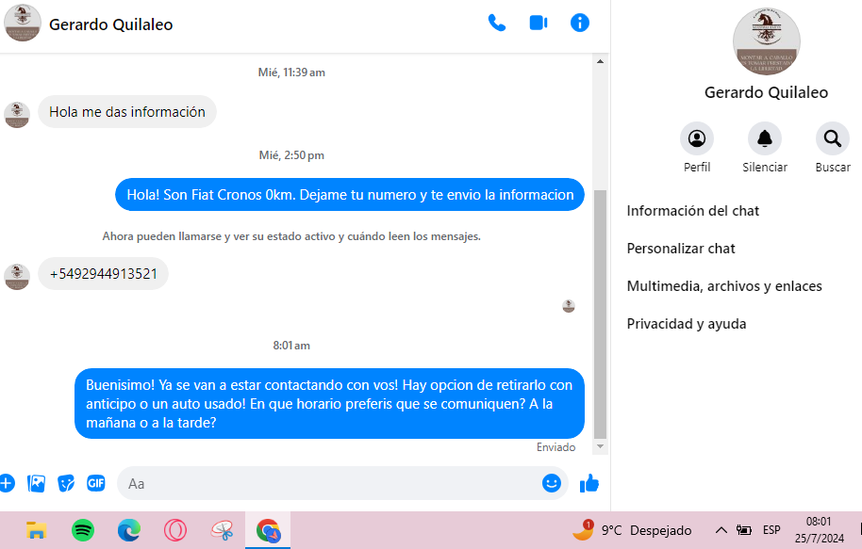Screen dimensions: 862x549
Task: Click Gerardo Quilaleo name in chat header
Action: (111, 24)
